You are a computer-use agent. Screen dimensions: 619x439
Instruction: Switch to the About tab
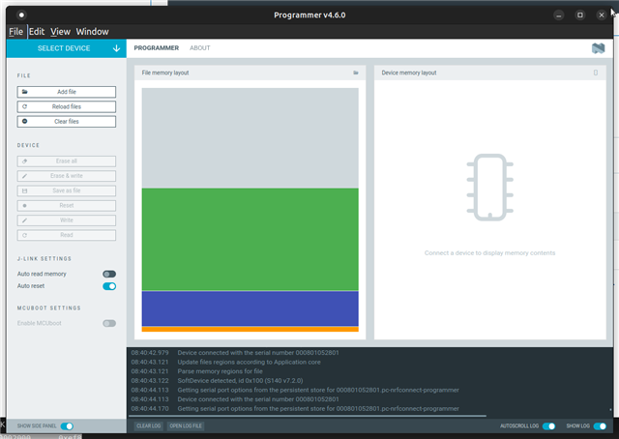[x=200, y=47]
